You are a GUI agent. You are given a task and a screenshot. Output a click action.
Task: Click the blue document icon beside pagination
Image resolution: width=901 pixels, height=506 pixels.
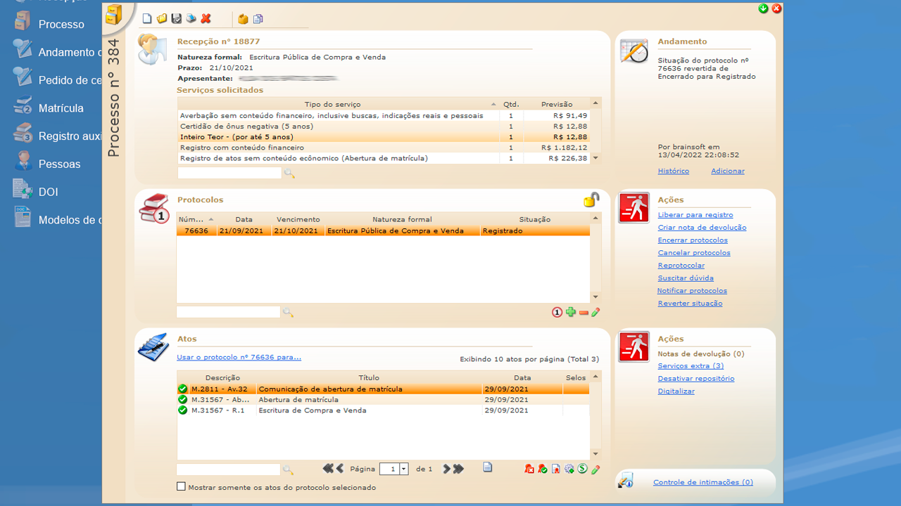point(487,467)
